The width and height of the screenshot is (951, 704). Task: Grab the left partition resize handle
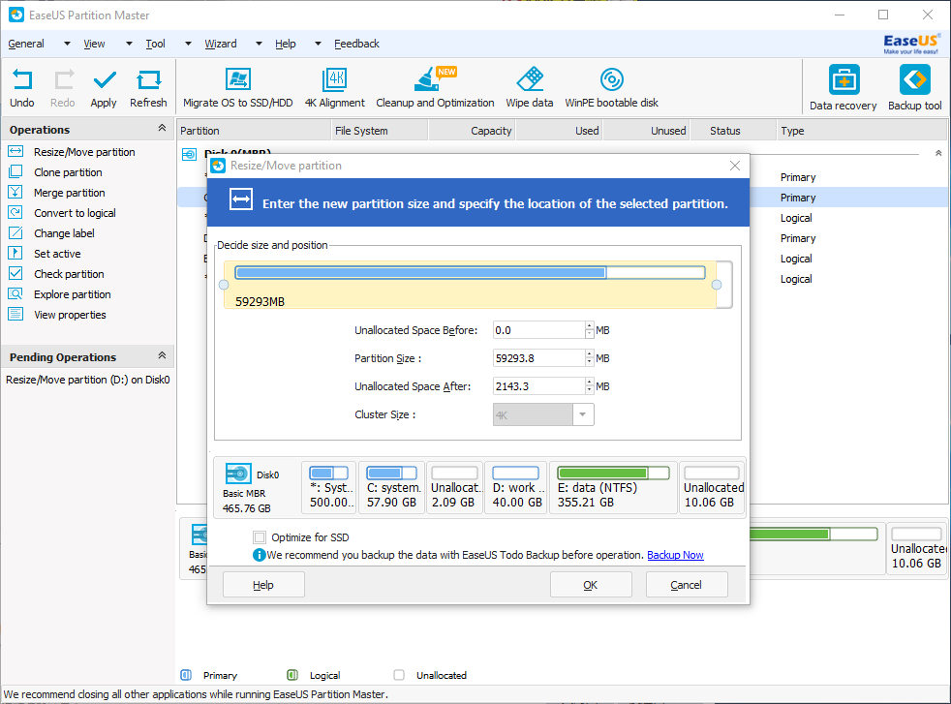224,285
